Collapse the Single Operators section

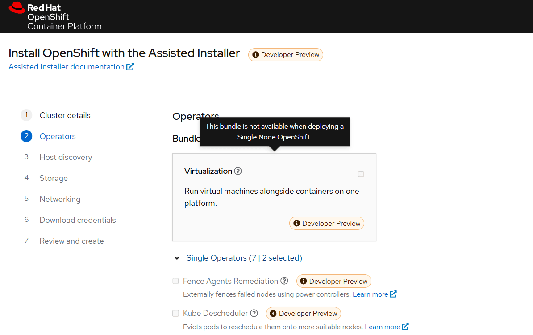[177, 258]
